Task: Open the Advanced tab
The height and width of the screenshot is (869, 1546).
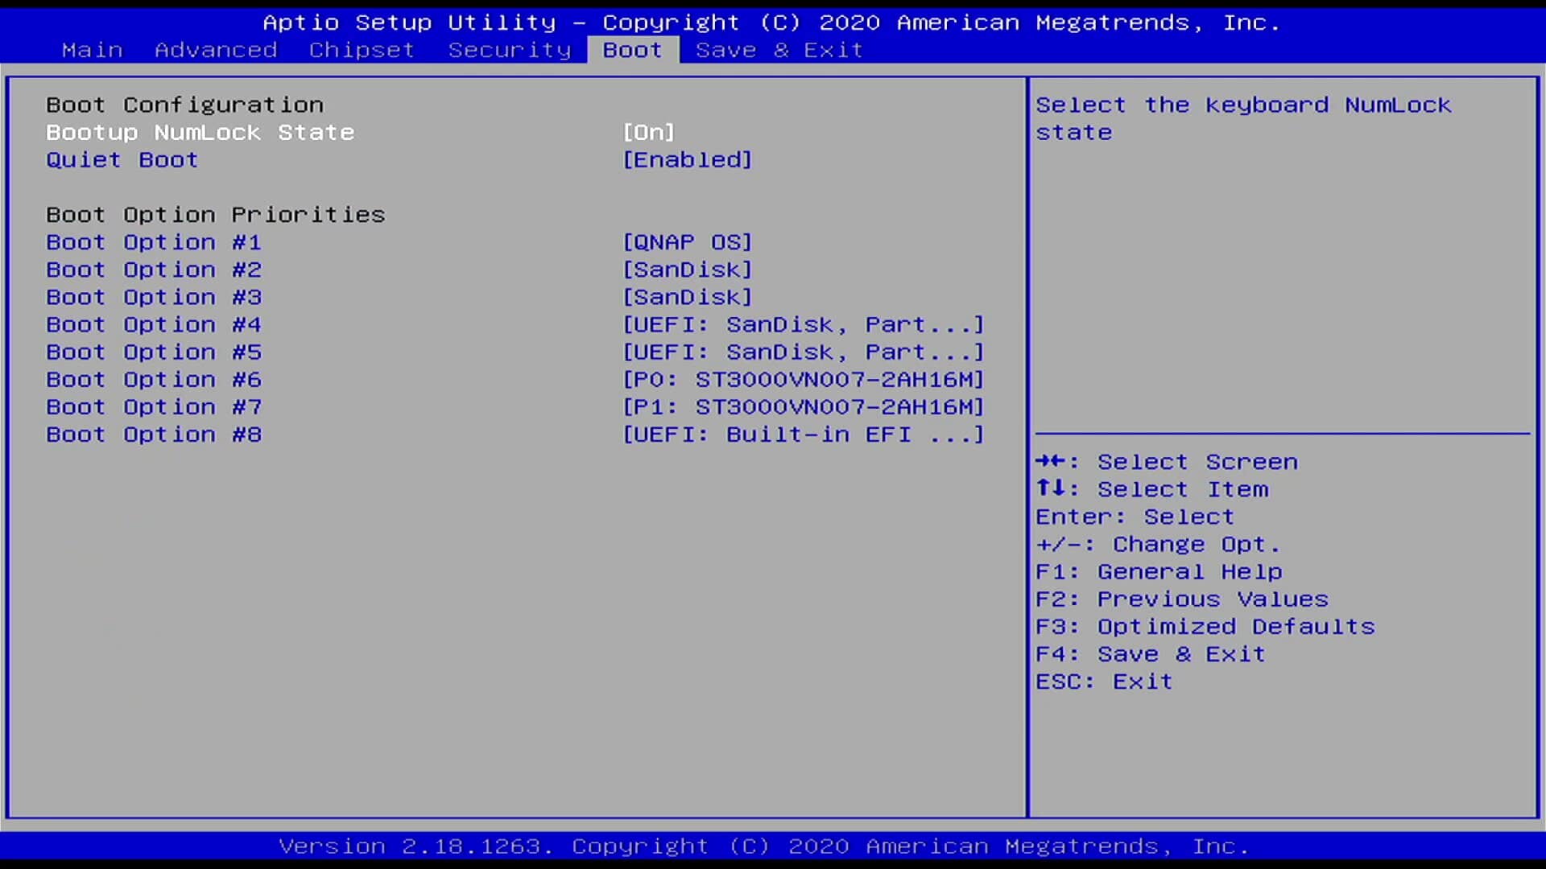Action: (216, 50)
